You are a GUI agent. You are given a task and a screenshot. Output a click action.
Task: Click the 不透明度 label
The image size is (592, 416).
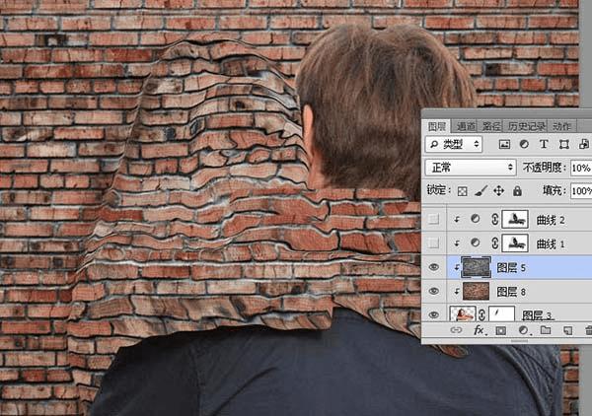coord(545,168)
